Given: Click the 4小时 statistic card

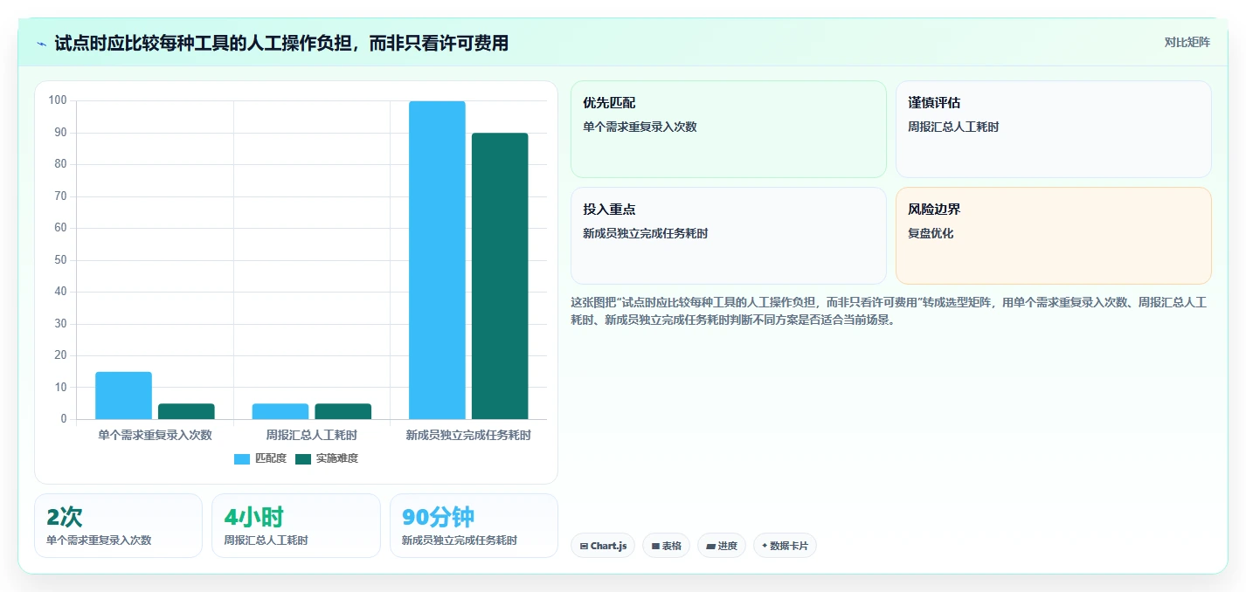Looking at the screenshot, I should point(296,526).
